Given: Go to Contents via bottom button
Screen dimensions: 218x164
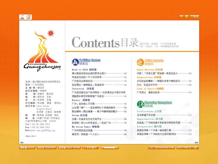Looking at the screenshot, I should click(x=47, y=148).
